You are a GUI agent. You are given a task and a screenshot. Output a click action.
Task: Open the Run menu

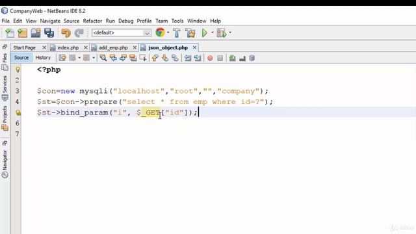[110, 21]
